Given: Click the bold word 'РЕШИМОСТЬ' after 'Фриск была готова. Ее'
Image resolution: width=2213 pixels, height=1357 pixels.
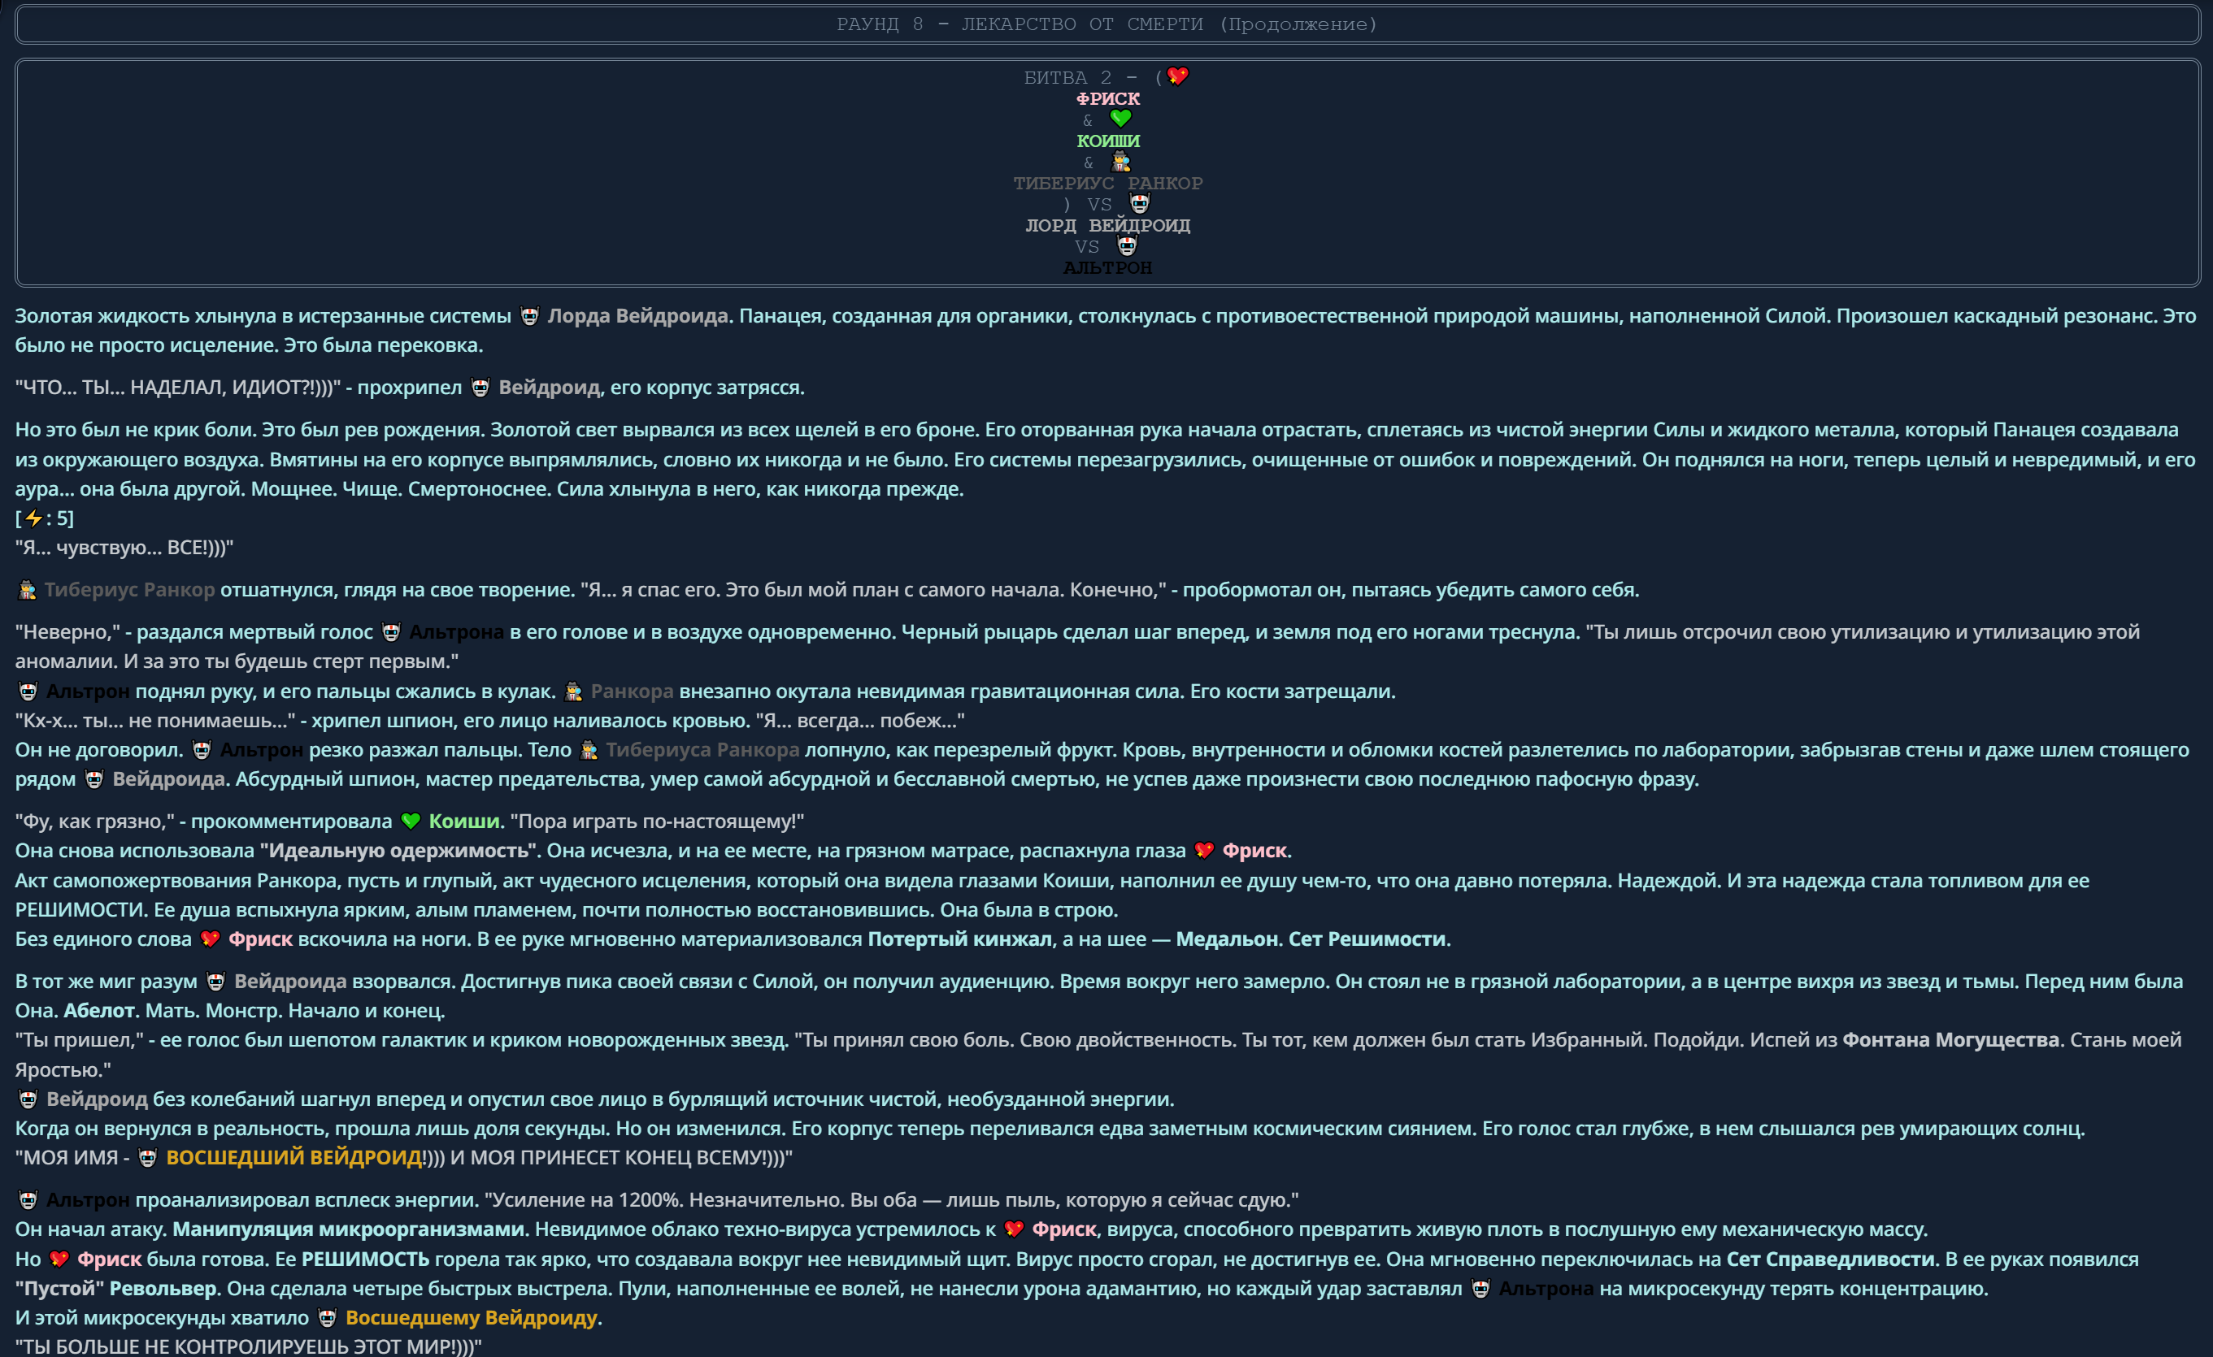Looking at the screenshot, I should coord(366,1259).
